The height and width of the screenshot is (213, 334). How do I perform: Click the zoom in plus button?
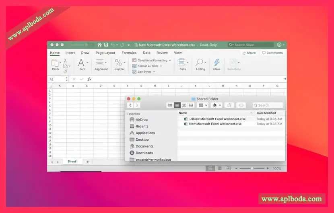click(268, 168)
